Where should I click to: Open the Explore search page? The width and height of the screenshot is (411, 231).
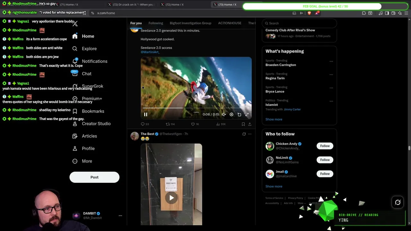[84, 49]
